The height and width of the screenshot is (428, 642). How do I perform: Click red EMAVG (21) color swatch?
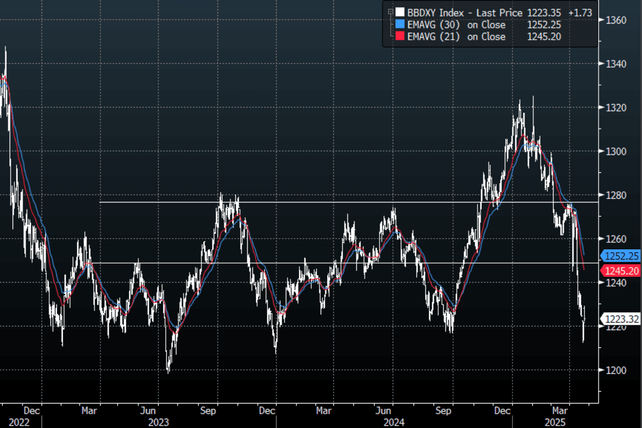pos(400,37)
